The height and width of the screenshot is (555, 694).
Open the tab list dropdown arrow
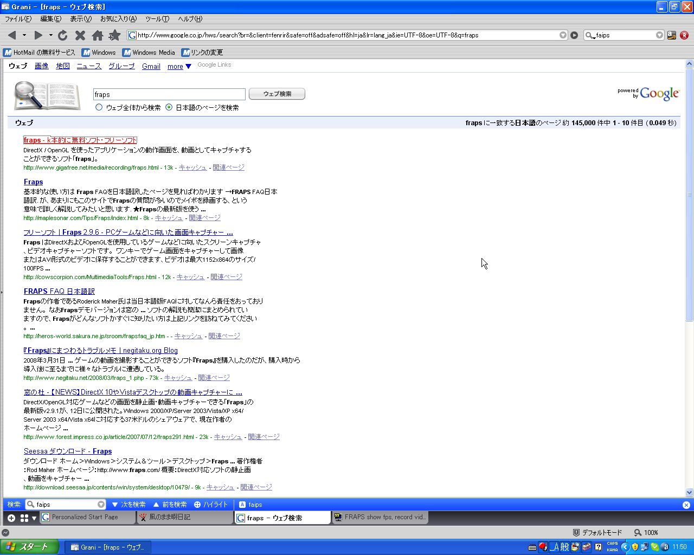[34, 518]
